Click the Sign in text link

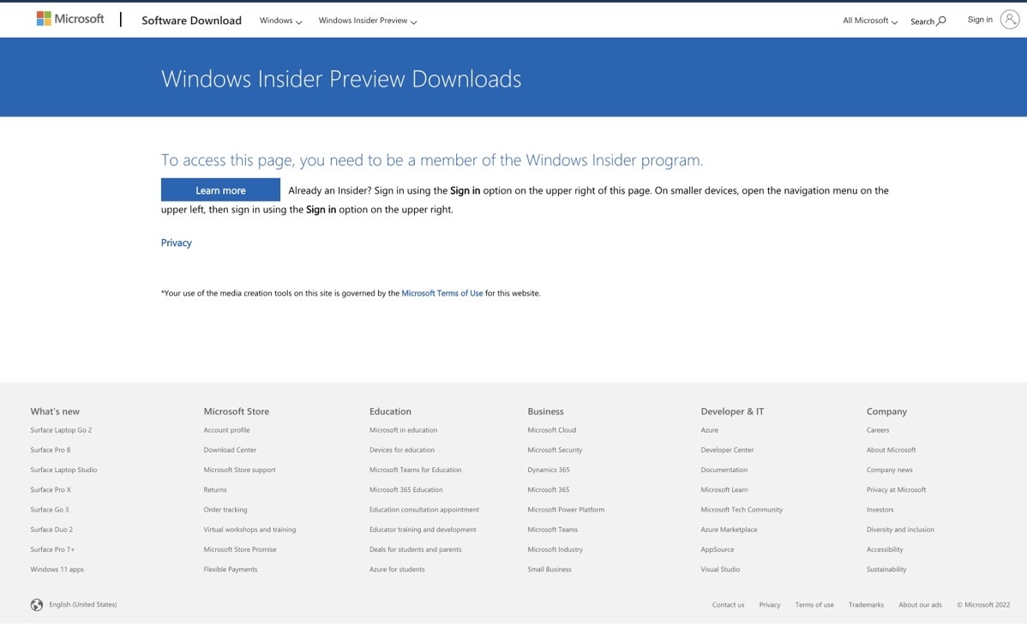pyautogui.click(x=980, y=20)
